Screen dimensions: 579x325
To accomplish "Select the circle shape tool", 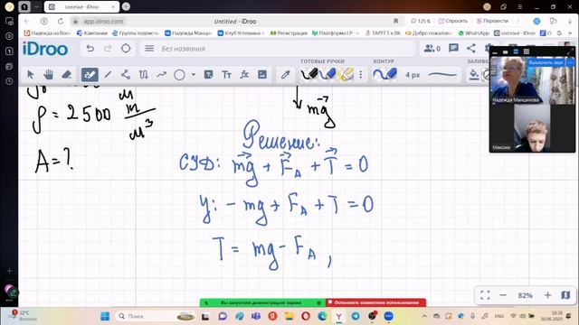I will pyautogui.click(x=179, y=75).
